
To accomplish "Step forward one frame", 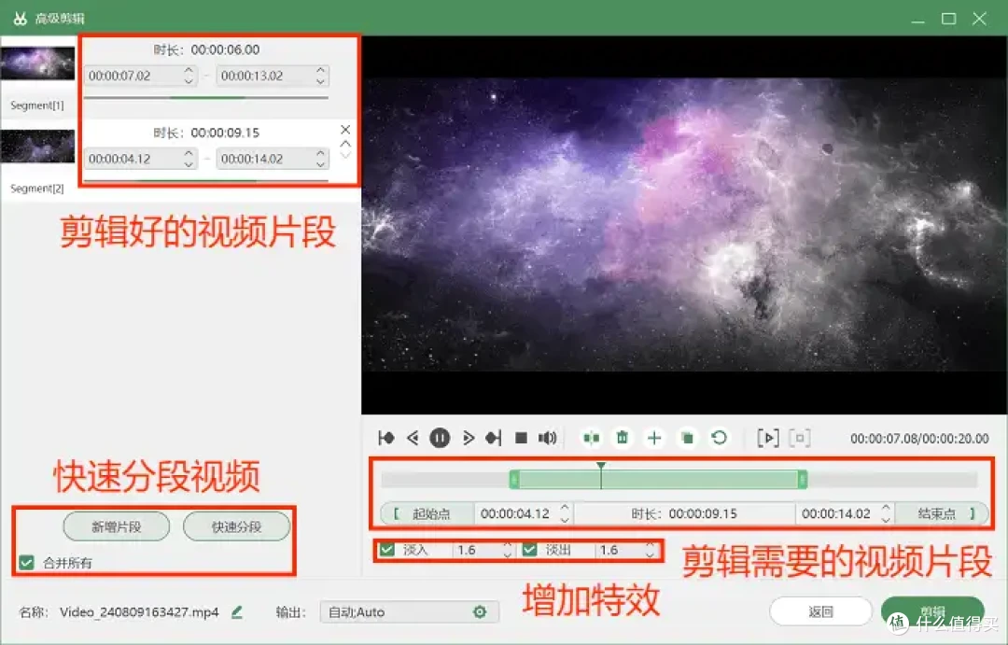I will 468,439.
